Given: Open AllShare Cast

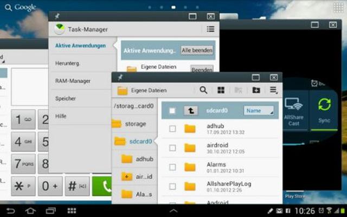Looking at the screenshot, I should pos(293,111).
